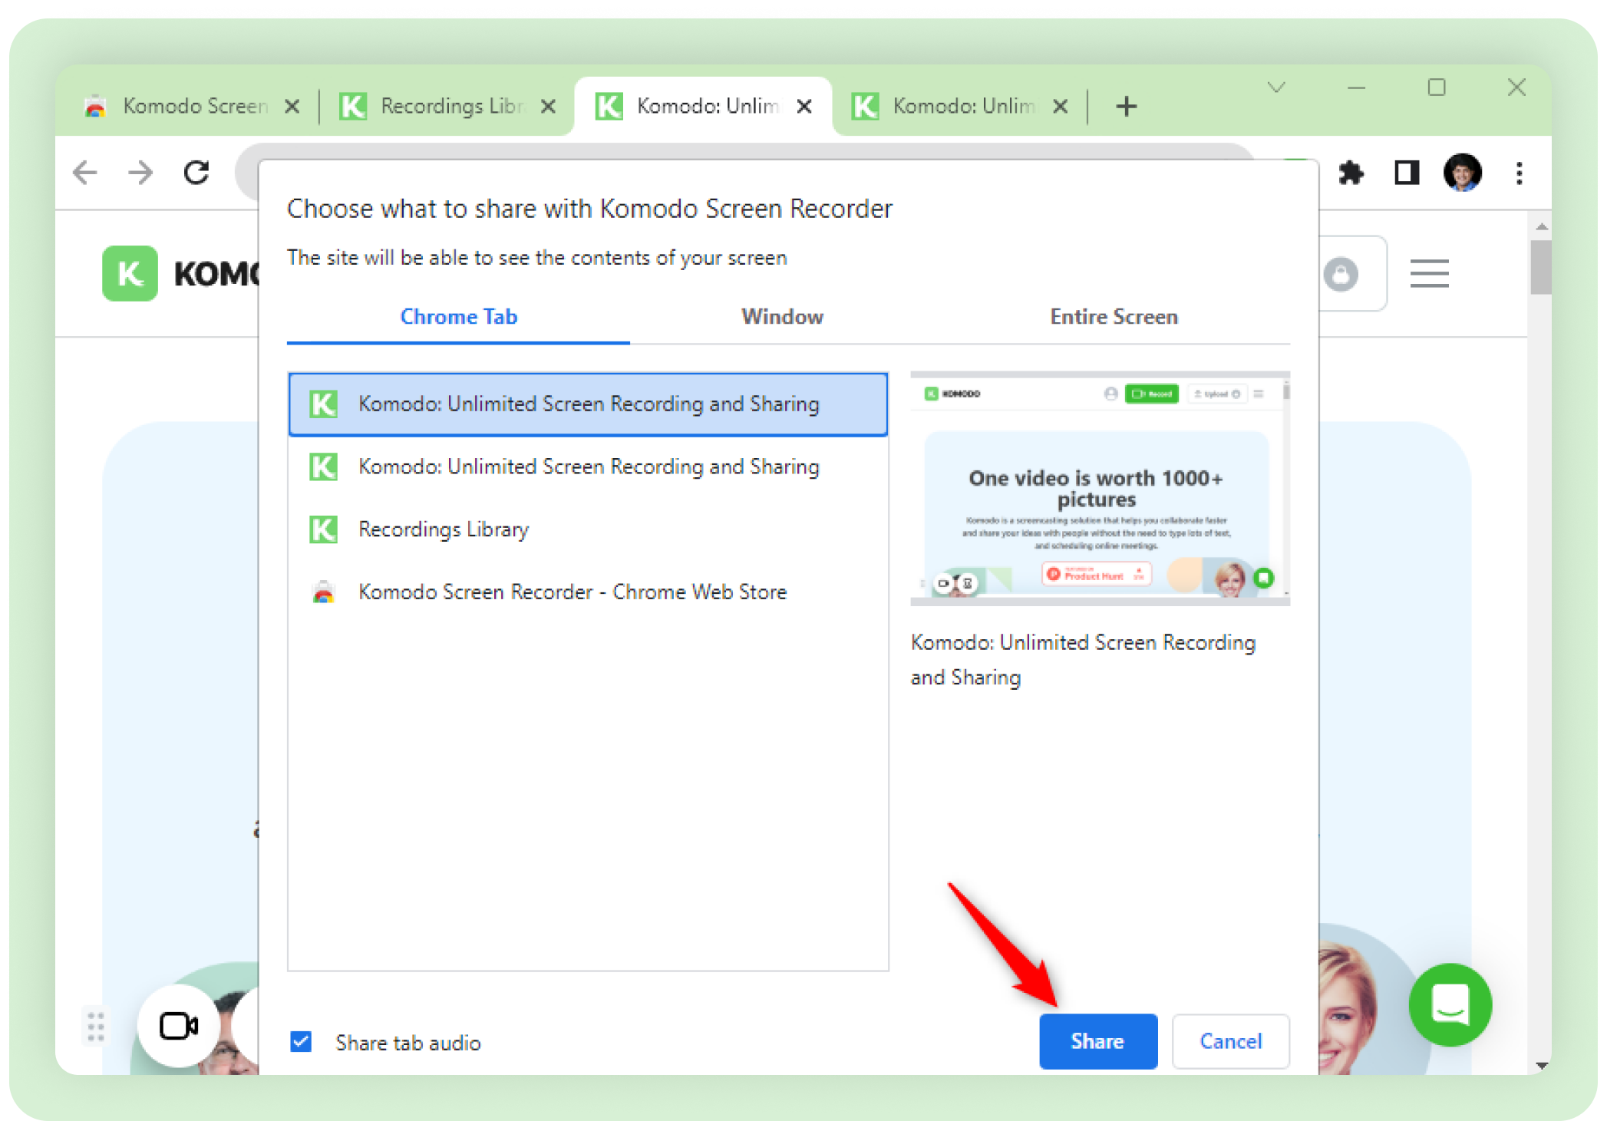Go forward with the browser forward arrow
This screenshot has height=1121, width=1607.
(141, 173)
